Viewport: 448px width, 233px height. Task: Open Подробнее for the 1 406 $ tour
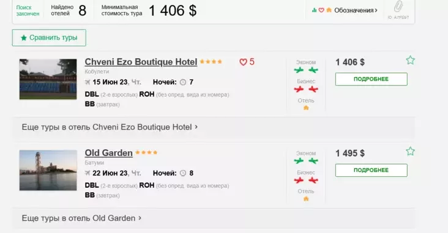371,79
